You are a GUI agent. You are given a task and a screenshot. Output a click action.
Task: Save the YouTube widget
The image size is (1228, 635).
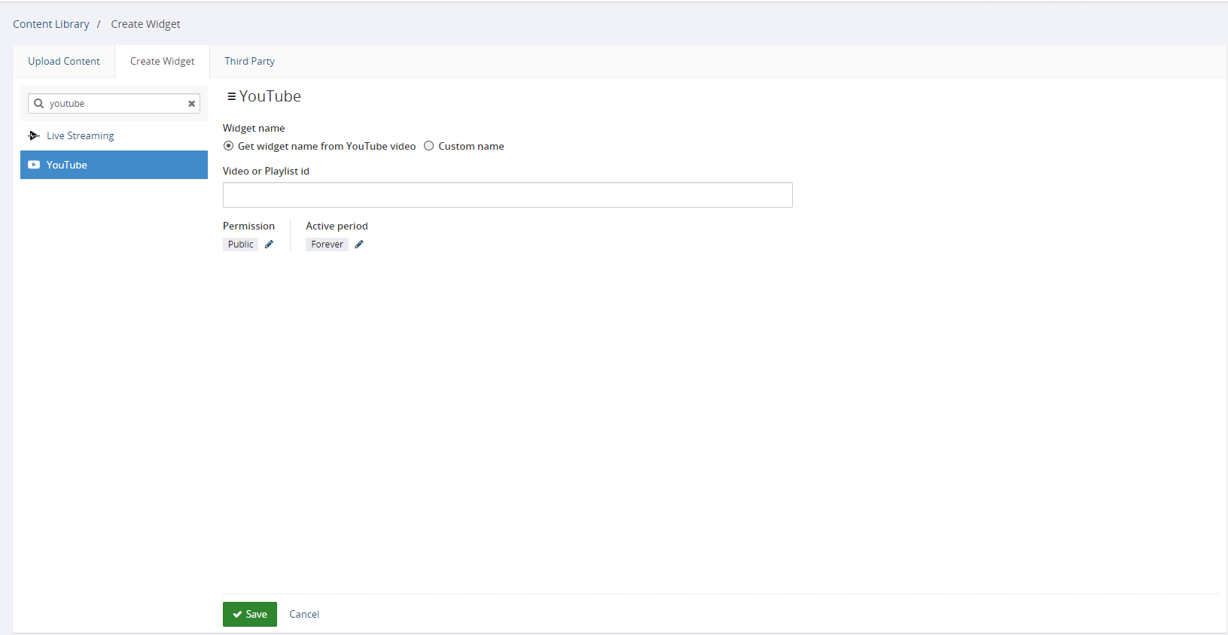(x=250, y=614)
